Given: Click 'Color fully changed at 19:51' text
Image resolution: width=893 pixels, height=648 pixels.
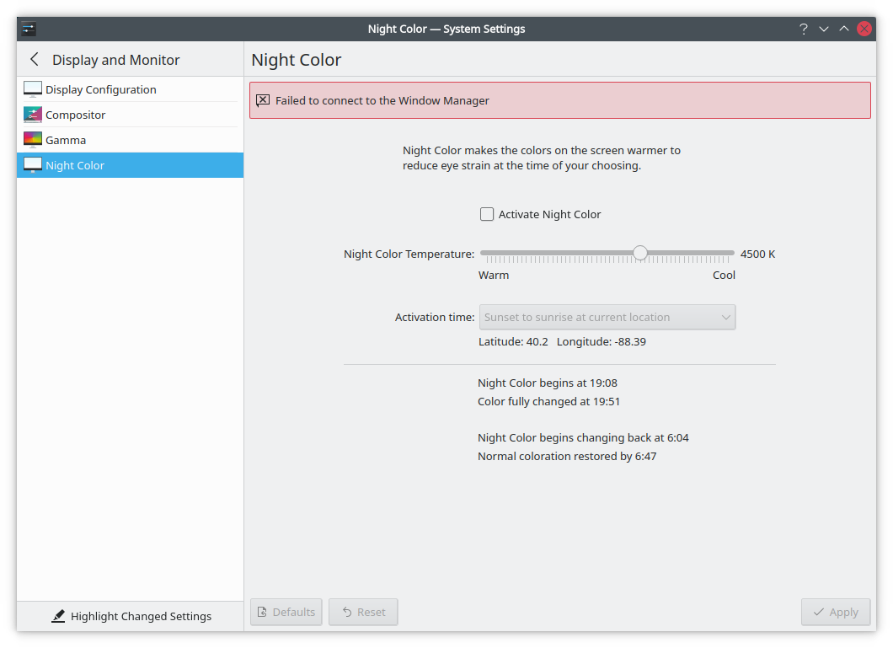Looking at the screenshot, I should pos(548,401).
